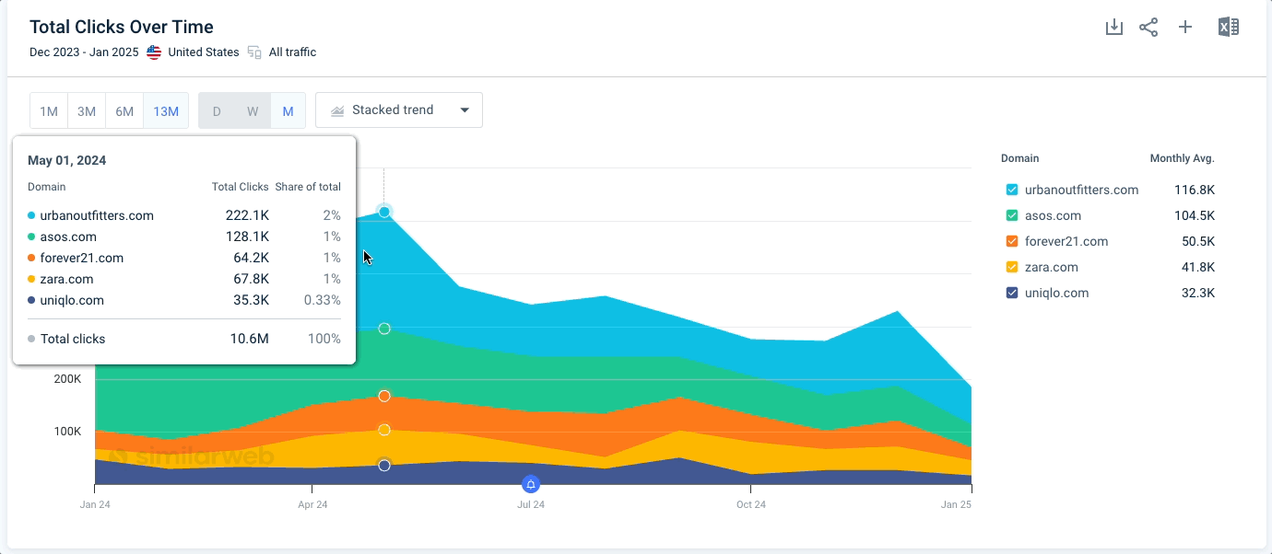
Task: Click the Apr 24 axis label
Action: pyautogui.click(x=312, y=504)
